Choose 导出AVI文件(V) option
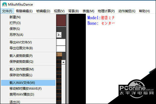 tap(28, 42)
